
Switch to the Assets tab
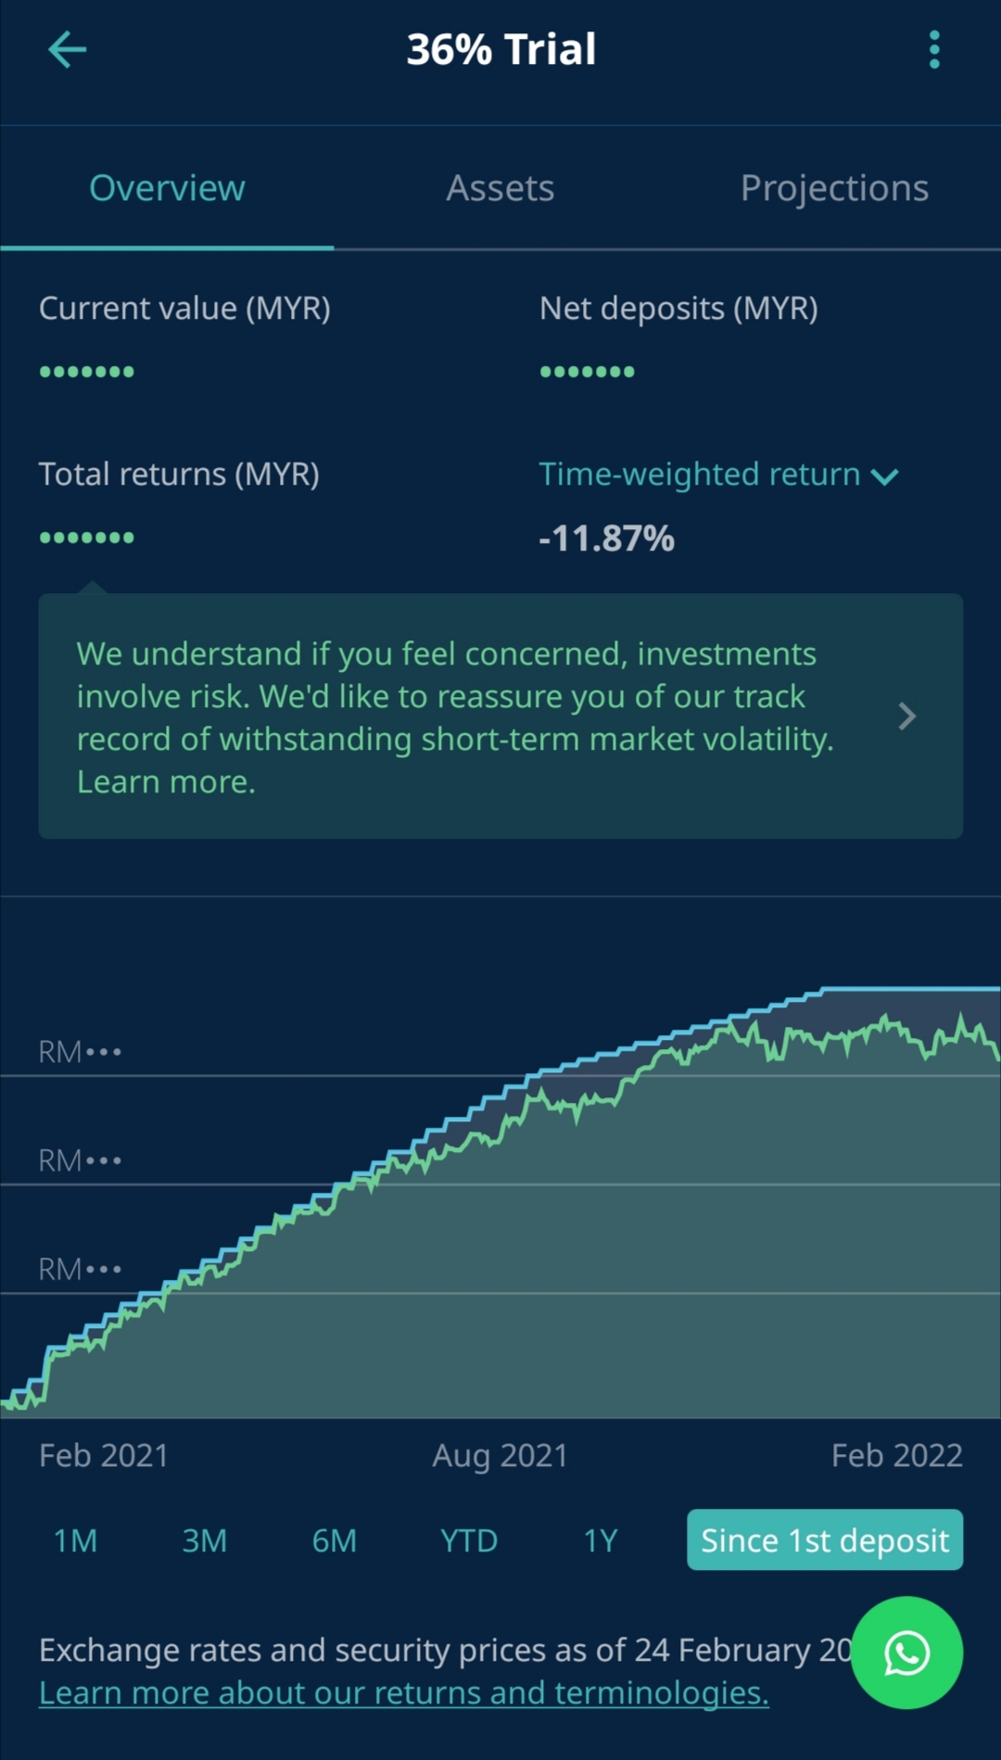point(500,188)
